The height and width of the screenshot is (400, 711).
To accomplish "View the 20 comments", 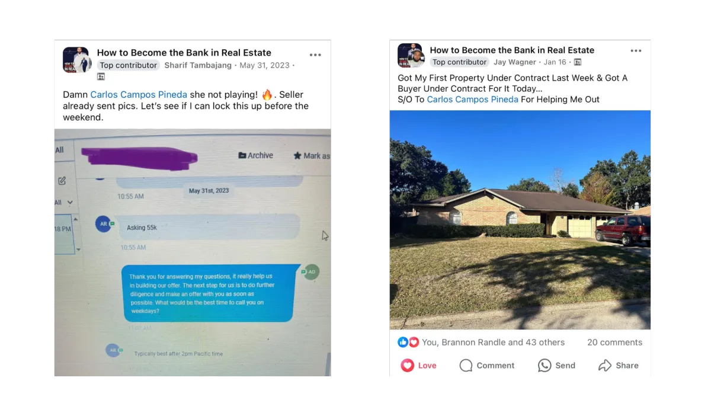I will tap(614, 343).
